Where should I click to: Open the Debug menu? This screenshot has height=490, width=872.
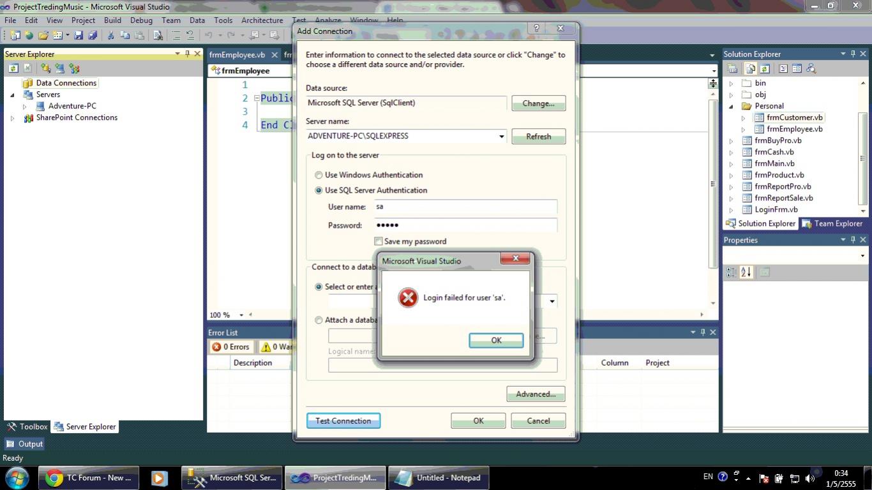[141, 20]
